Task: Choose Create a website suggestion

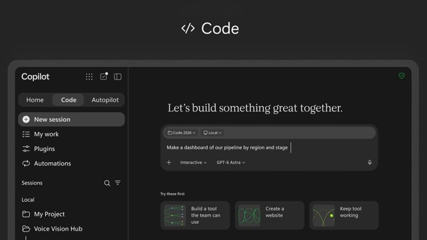Action: [x=270, y=215]
